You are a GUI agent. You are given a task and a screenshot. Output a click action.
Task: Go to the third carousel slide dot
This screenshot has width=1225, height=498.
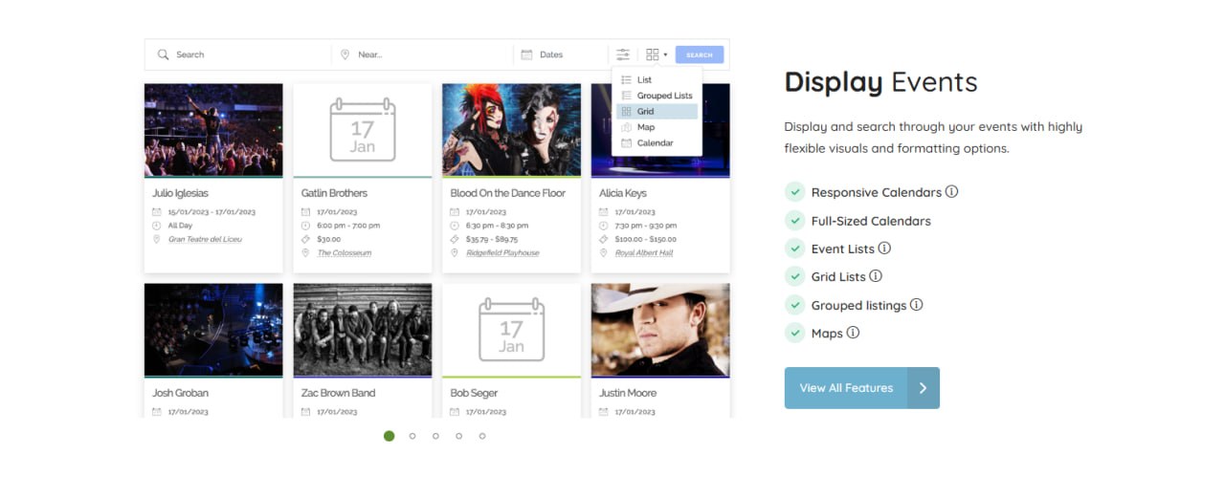(435, 436)
